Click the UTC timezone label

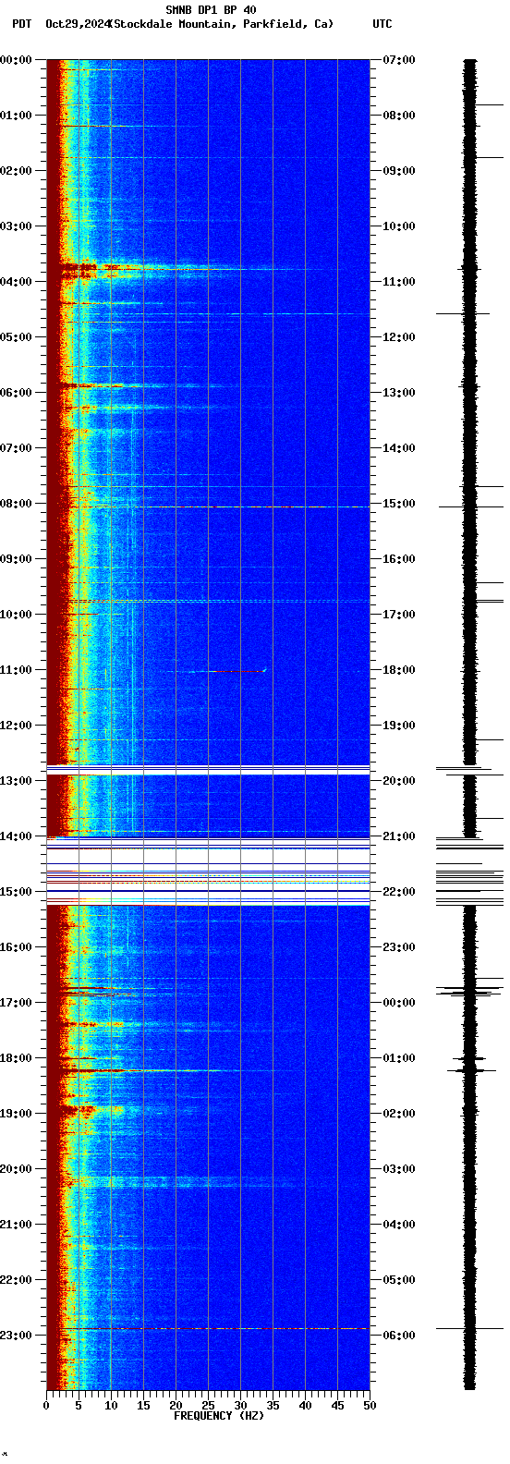[382, 24]
